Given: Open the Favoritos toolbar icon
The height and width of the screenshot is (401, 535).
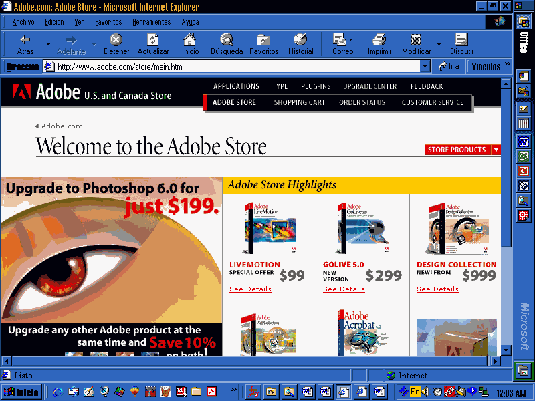Looking at the screenshot, I should click(263, 40).
